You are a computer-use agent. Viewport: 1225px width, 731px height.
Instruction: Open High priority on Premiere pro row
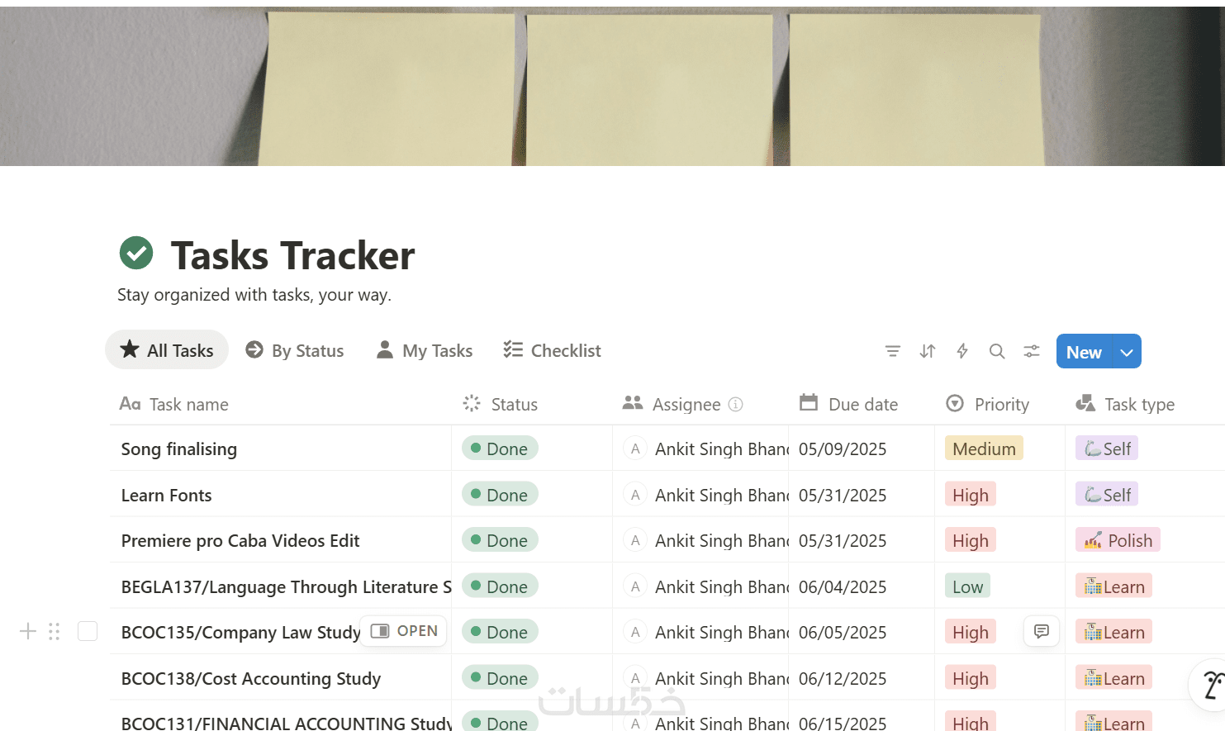click(x=970, y=540)
